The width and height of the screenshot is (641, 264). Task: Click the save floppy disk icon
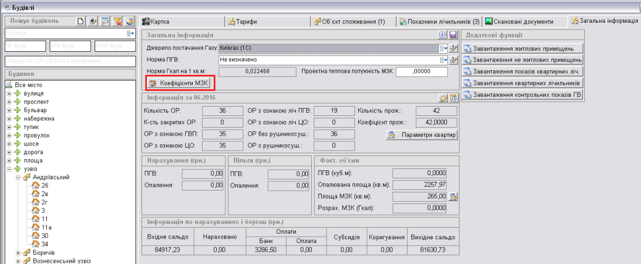[453, 35]
